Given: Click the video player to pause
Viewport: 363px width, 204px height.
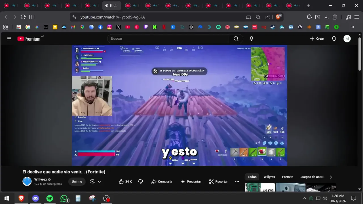Looking at the screenshot, I should click(179, 105).
